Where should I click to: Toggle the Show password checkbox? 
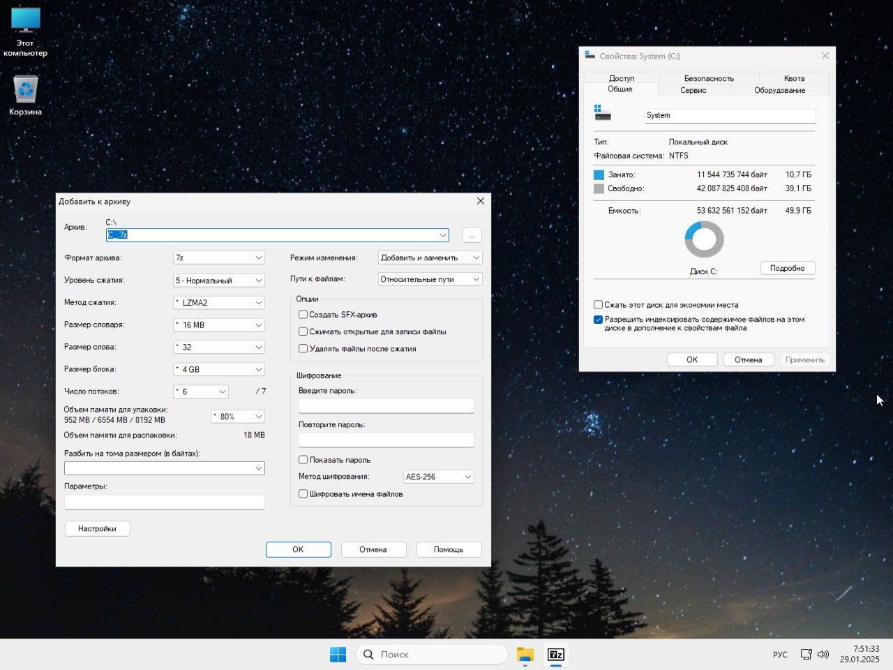(303, 460)
